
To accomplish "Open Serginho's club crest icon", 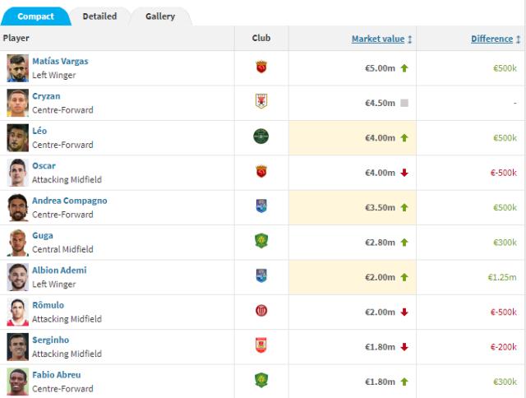I will pyautogui.click(x=261, y=345).
